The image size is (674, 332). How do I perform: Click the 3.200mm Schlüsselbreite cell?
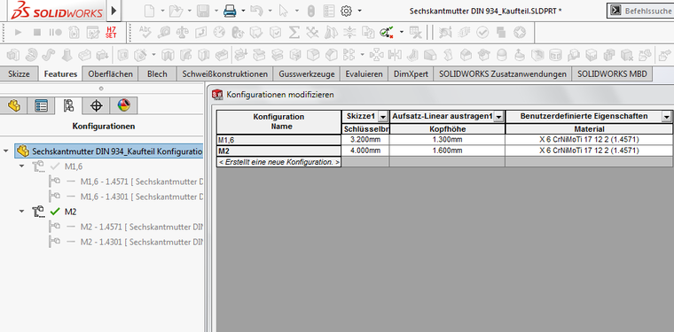pos(365,139)
